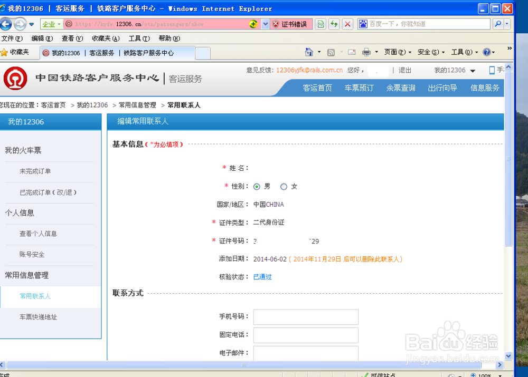Viewport: 528px width, 377px height.
Task: Open the 企业 zone dropdown in address bar
Action: [x=50, y=23]
